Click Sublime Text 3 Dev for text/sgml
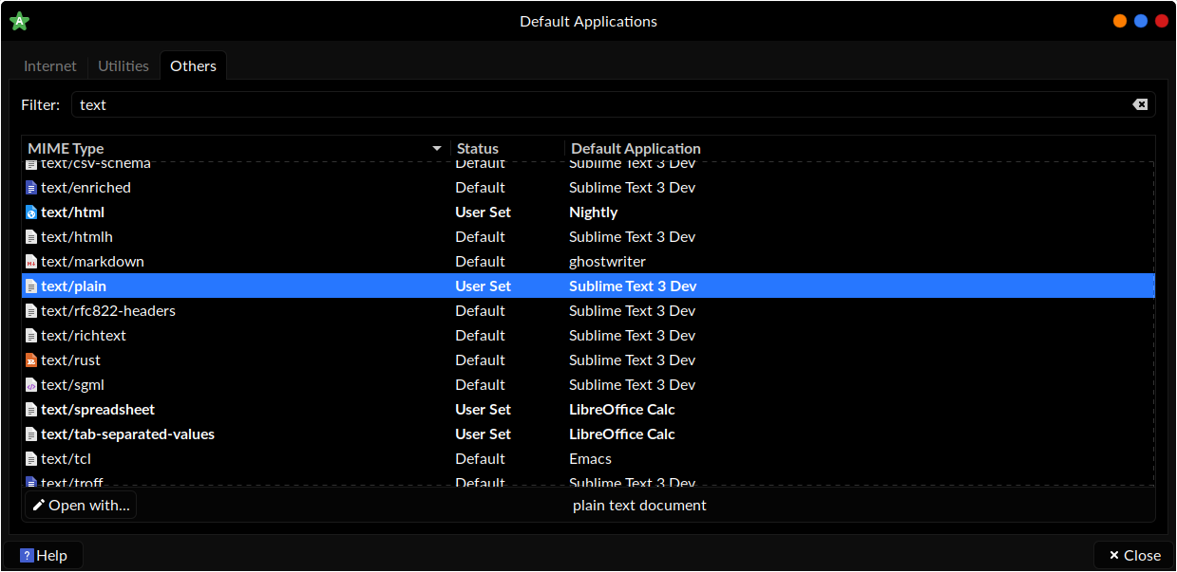 click(633, 385)
